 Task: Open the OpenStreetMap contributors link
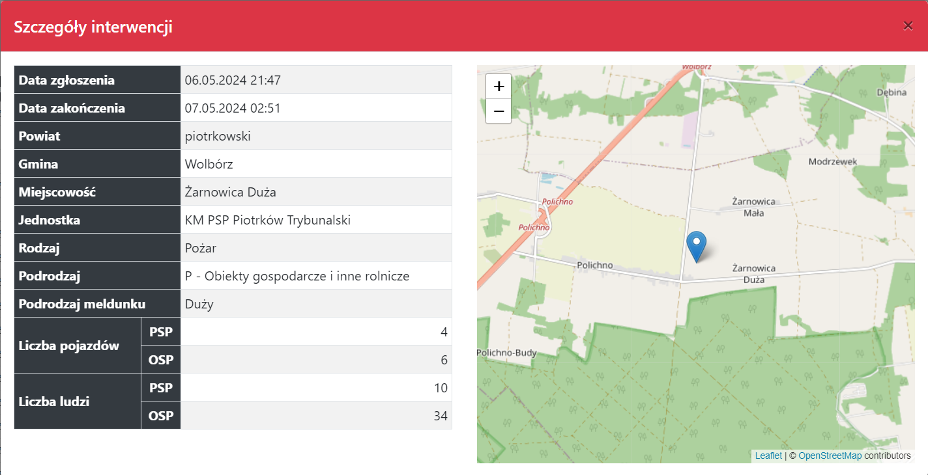coord(830,455)
